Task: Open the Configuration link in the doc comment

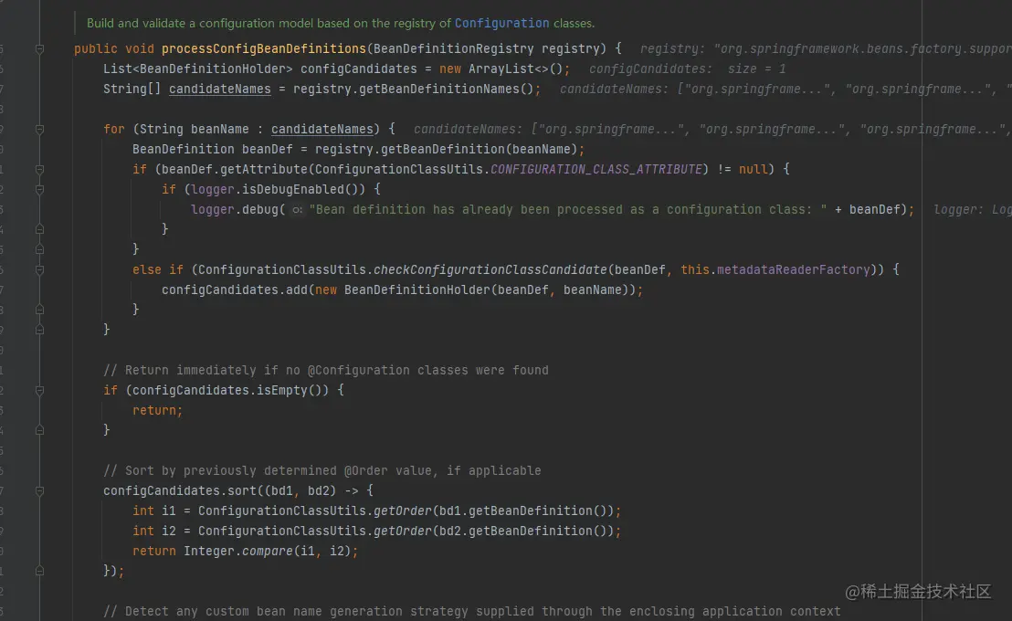Action: coord(501,23)
